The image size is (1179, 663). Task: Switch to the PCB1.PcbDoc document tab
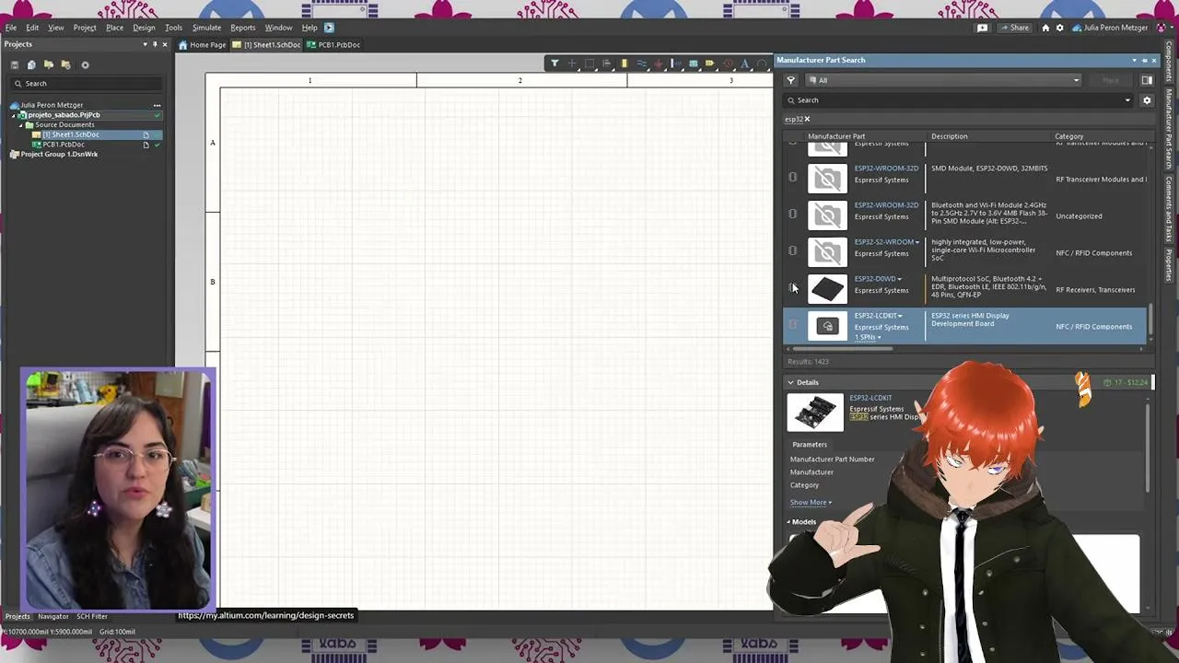point(333,44)
